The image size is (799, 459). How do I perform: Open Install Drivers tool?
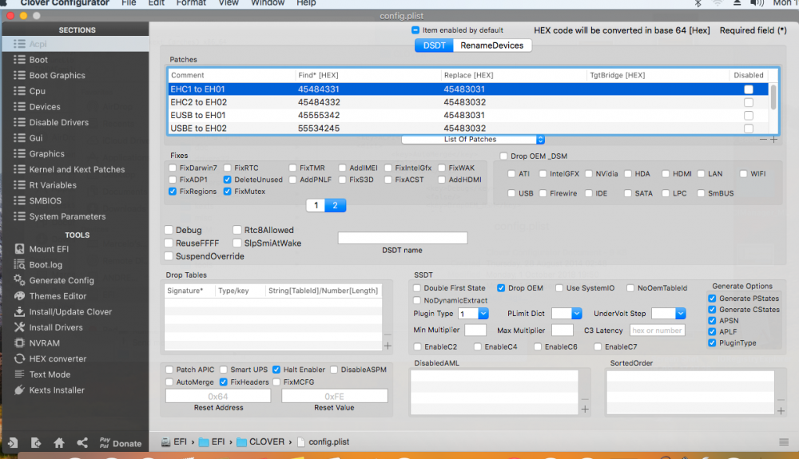click(56, 328)
